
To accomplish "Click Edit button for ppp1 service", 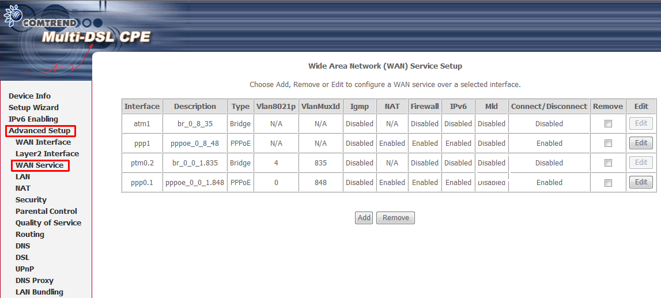I will 641,143.
